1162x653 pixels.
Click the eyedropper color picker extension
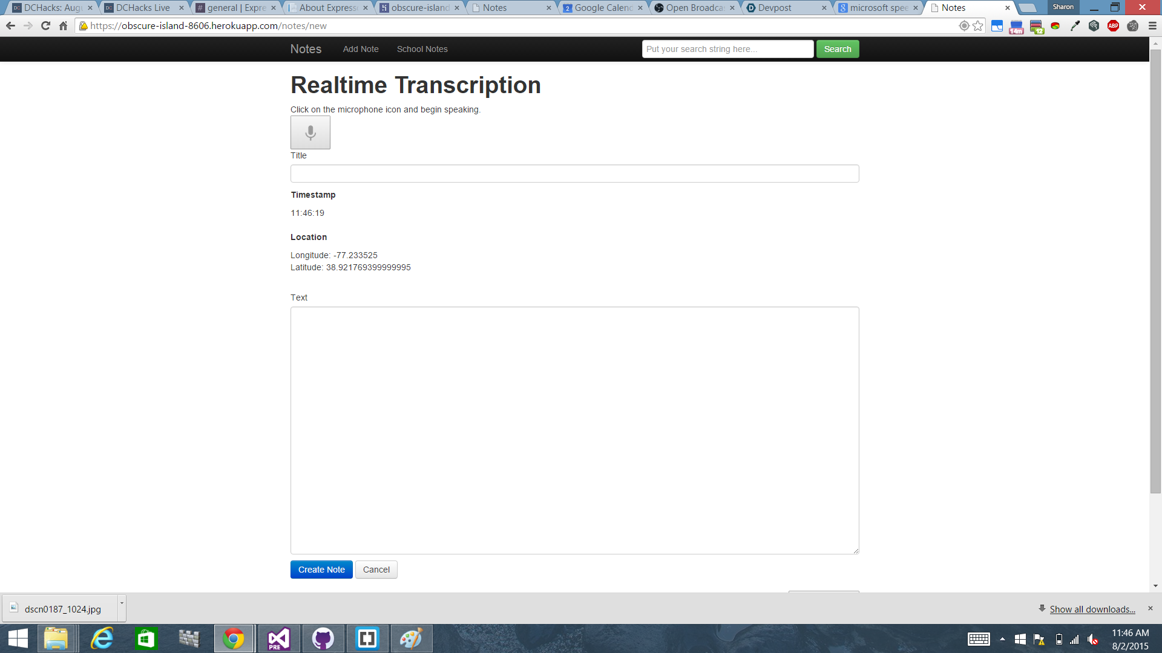click(1075, 26)
